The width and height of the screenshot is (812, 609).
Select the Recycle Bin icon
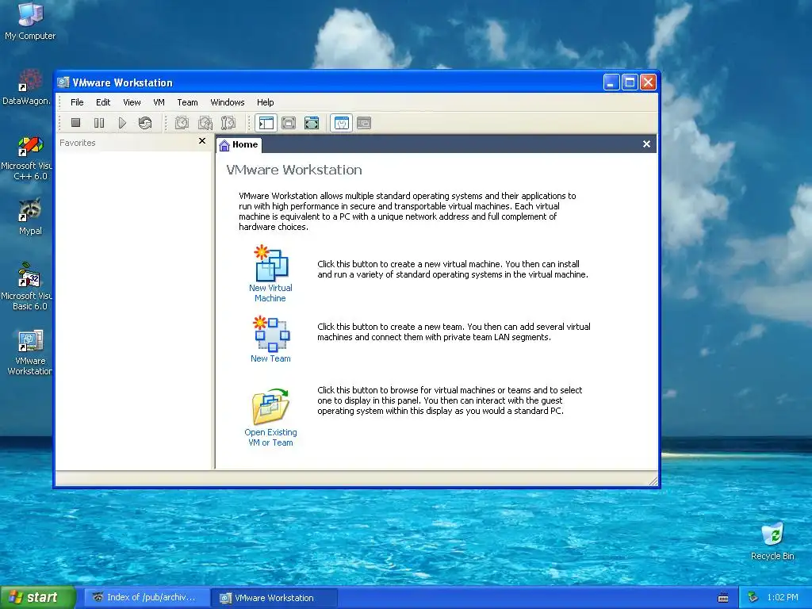tap(772, 541)
